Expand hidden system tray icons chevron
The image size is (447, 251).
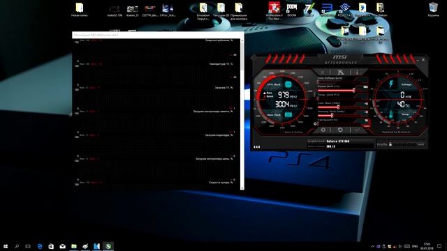click(372, 246)
